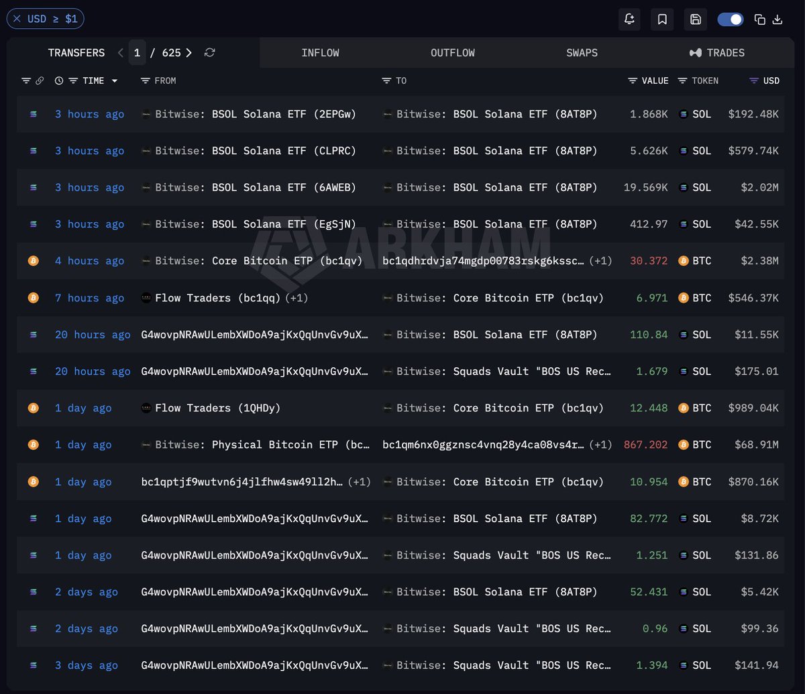Go to the previous transfers page

(120, 53)
